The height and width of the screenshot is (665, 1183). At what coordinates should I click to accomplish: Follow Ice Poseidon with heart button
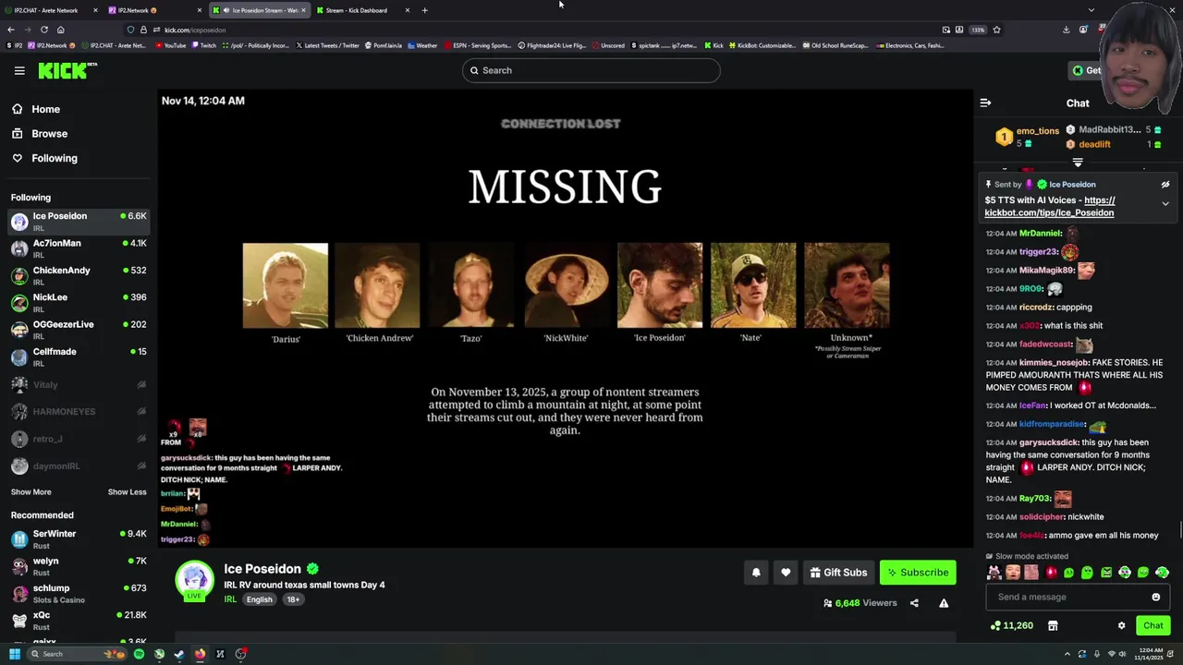tap(786, 573)
